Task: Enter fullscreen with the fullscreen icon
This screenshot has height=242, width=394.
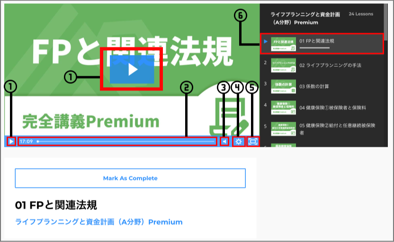Action: coord(253,142)
